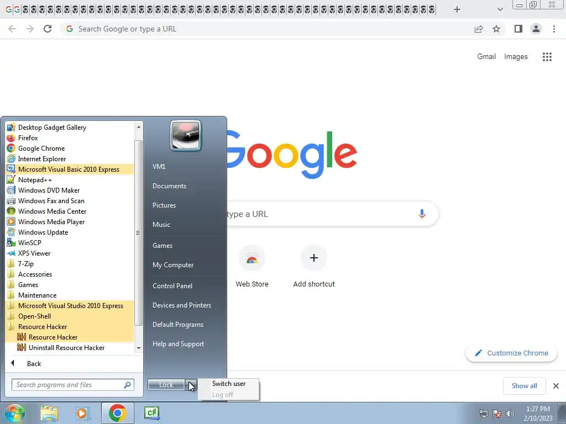Image resolution: width=566 pixels, height=424 pixels.
Task: Launch Windows Media Center
Action: 70,211
